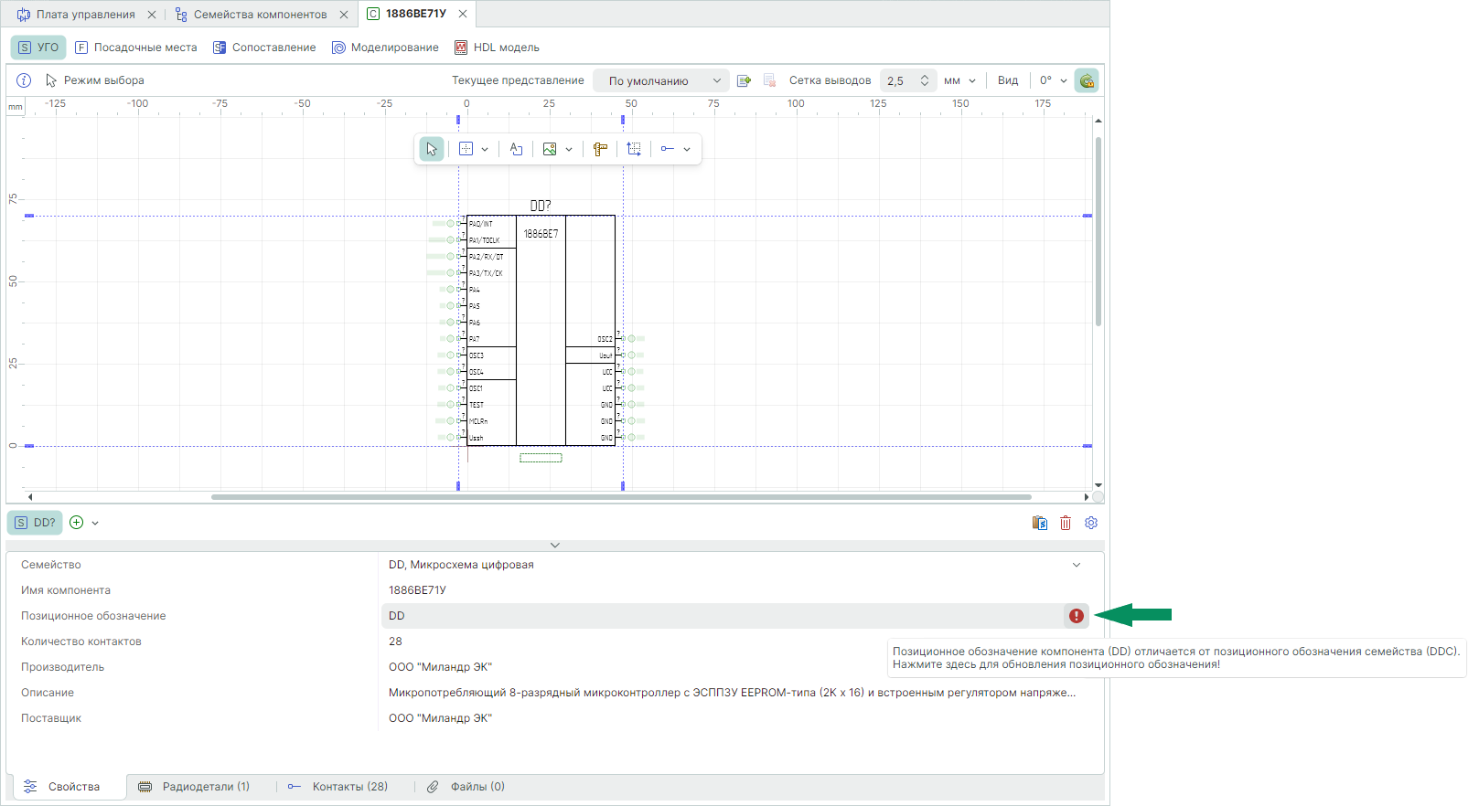This screenshot has height=806, width=1468.
Task: Expand the Семейство value dropdown
Action: (1077, 565)
